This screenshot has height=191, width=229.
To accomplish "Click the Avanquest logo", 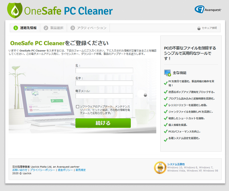I will pyautogui.click(x=208, y=10).
